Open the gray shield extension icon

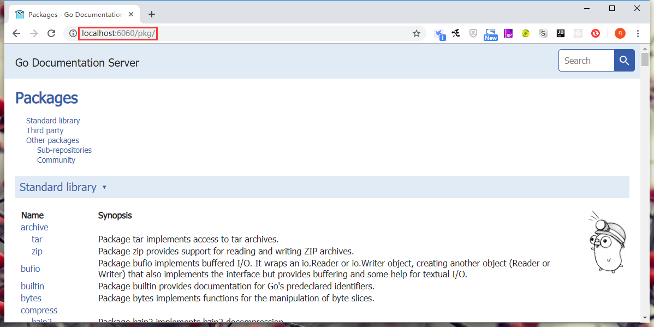click(473, 33)
